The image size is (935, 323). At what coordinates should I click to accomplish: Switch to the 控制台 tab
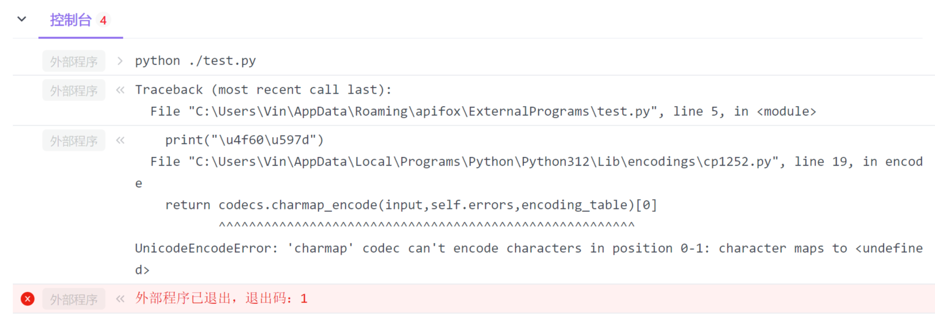point(71,20)
